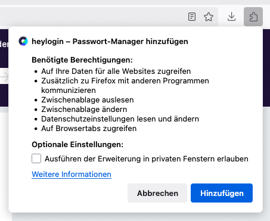Select the "Zwischenablage auslesen" permission entry
The image size is (270, 221).
click(88, 99)
